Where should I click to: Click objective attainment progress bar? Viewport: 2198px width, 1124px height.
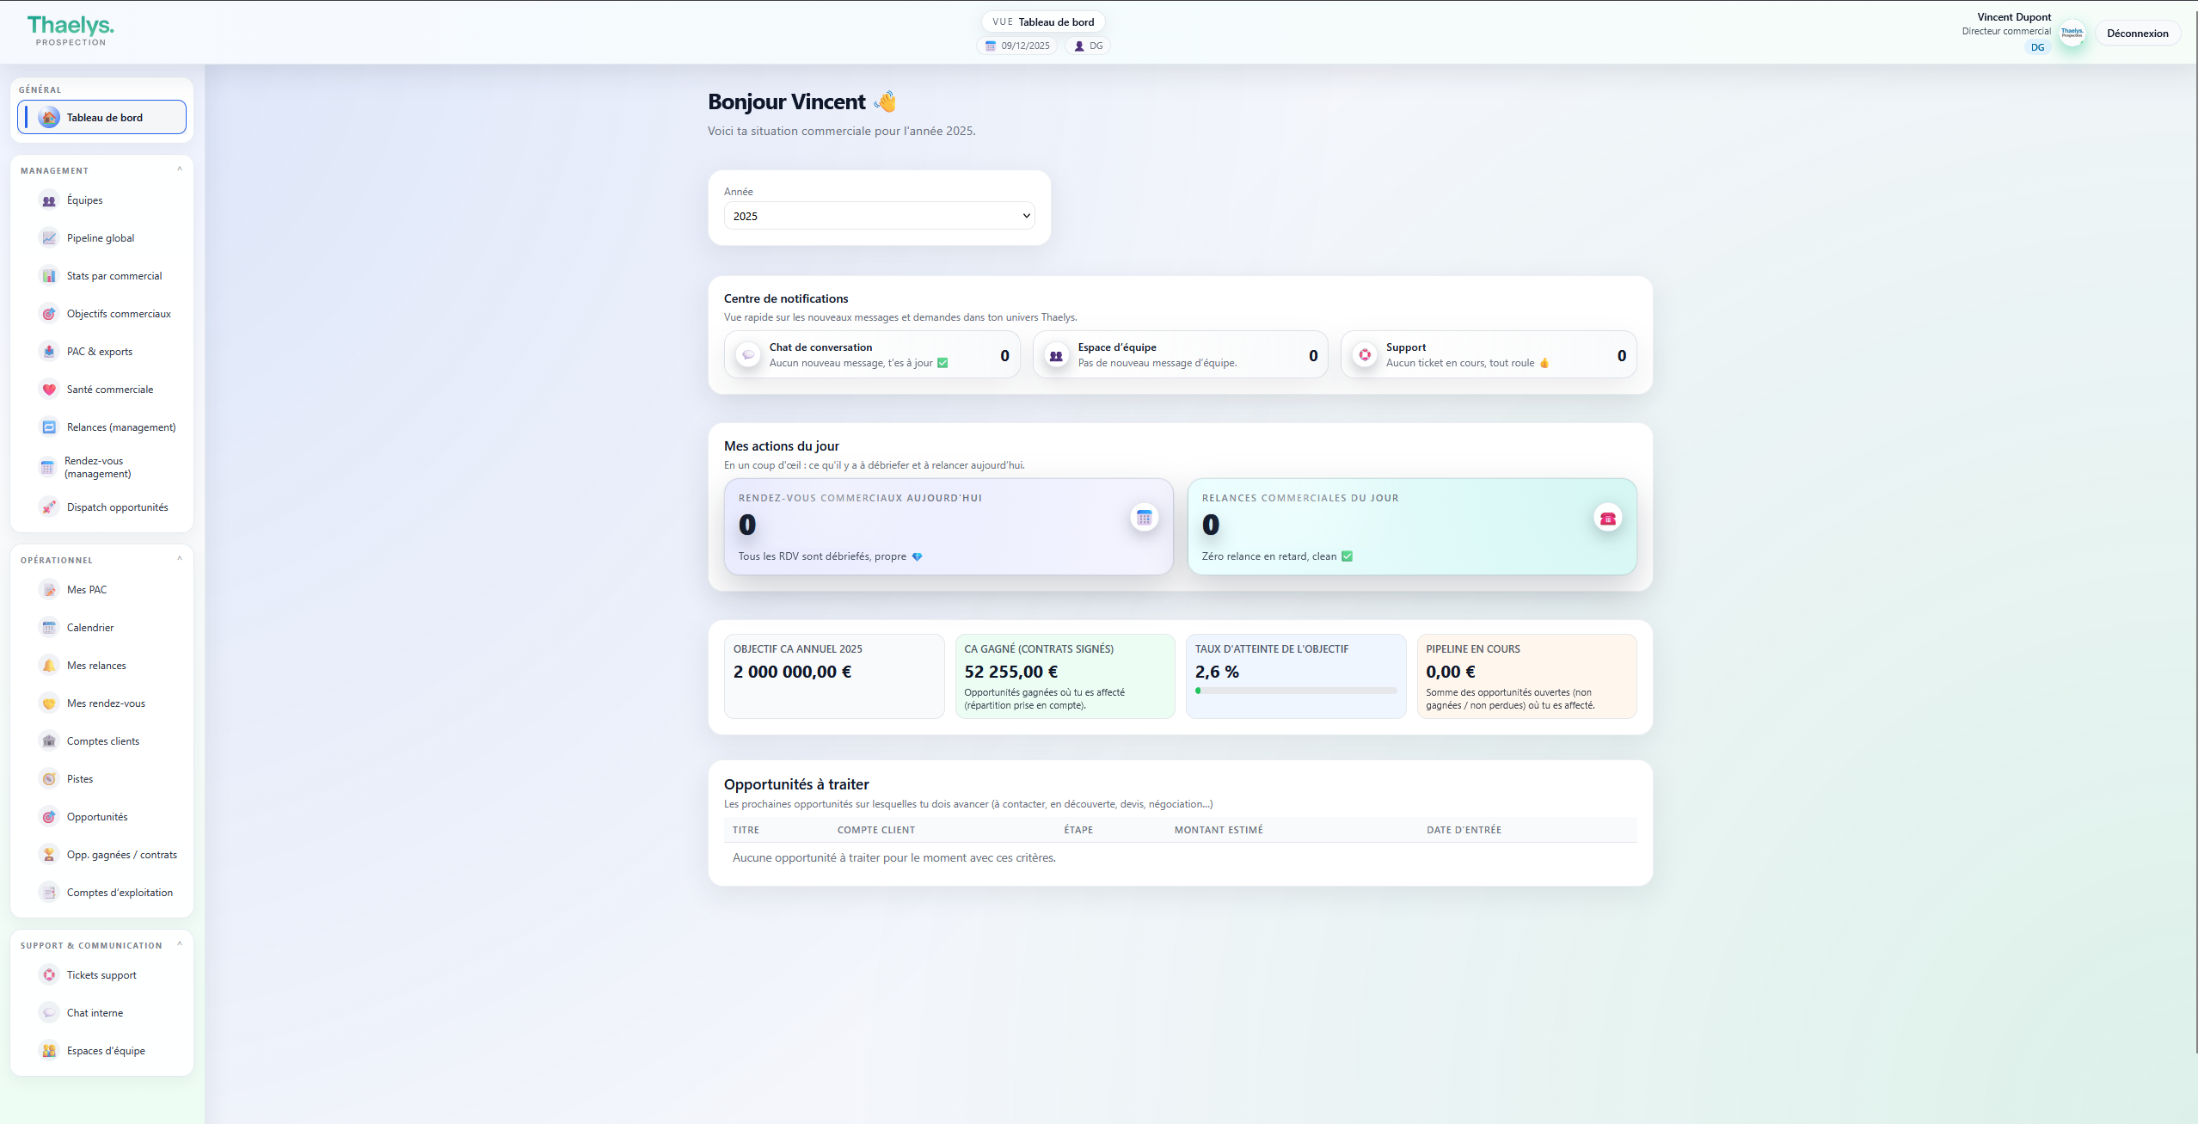point(1295,691)
